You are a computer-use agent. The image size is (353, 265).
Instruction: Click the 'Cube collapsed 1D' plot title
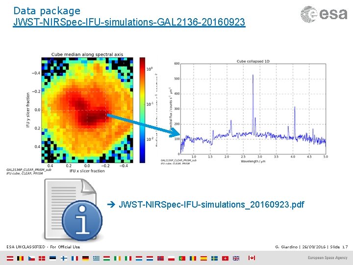(253, 61)
